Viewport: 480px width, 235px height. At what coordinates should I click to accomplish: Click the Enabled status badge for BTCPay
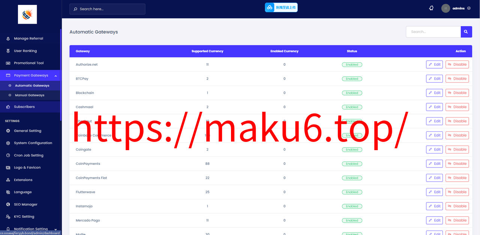tap(352, 79)
